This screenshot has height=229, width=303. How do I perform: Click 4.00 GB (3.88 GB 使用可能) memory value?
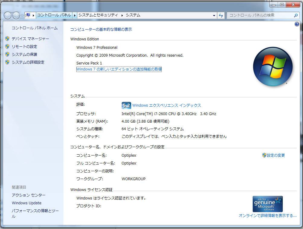coord(145,121)
